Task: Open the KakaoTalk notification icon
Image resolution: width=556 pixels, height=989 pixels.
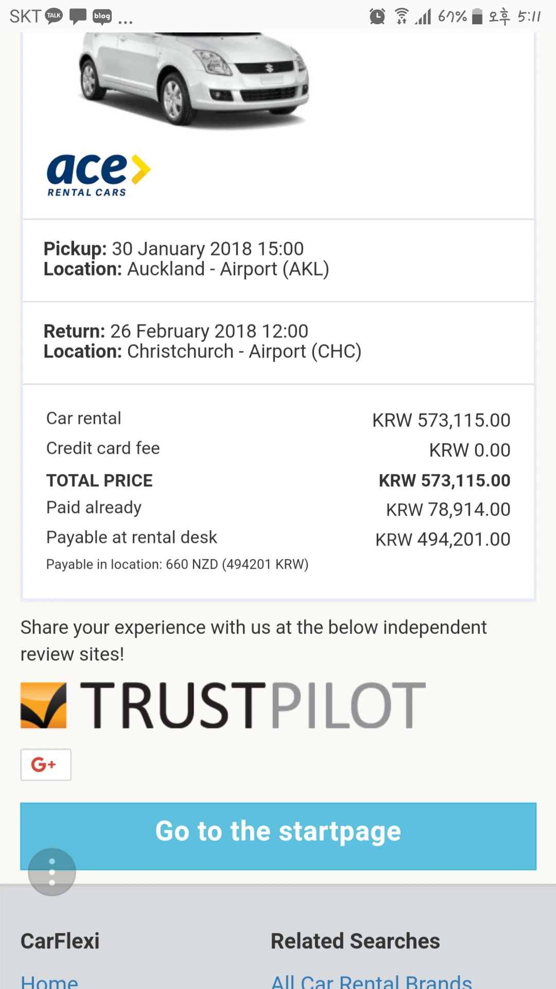Action: tap(54, 16)
